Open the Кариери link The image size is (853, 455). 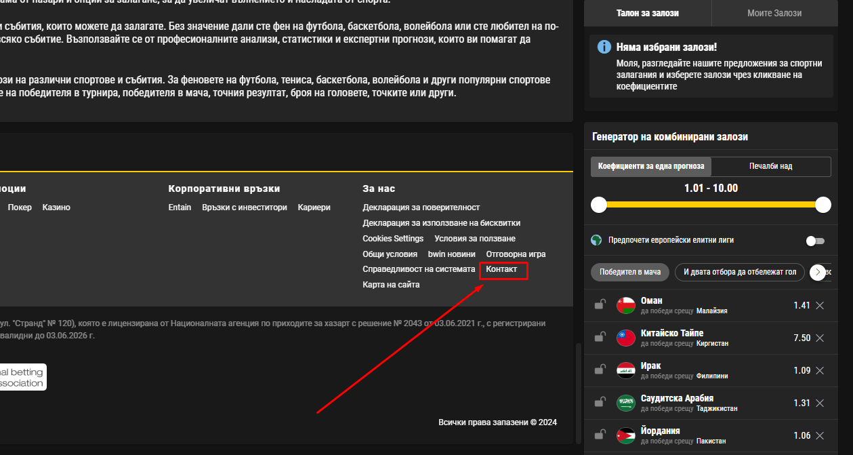314,207
